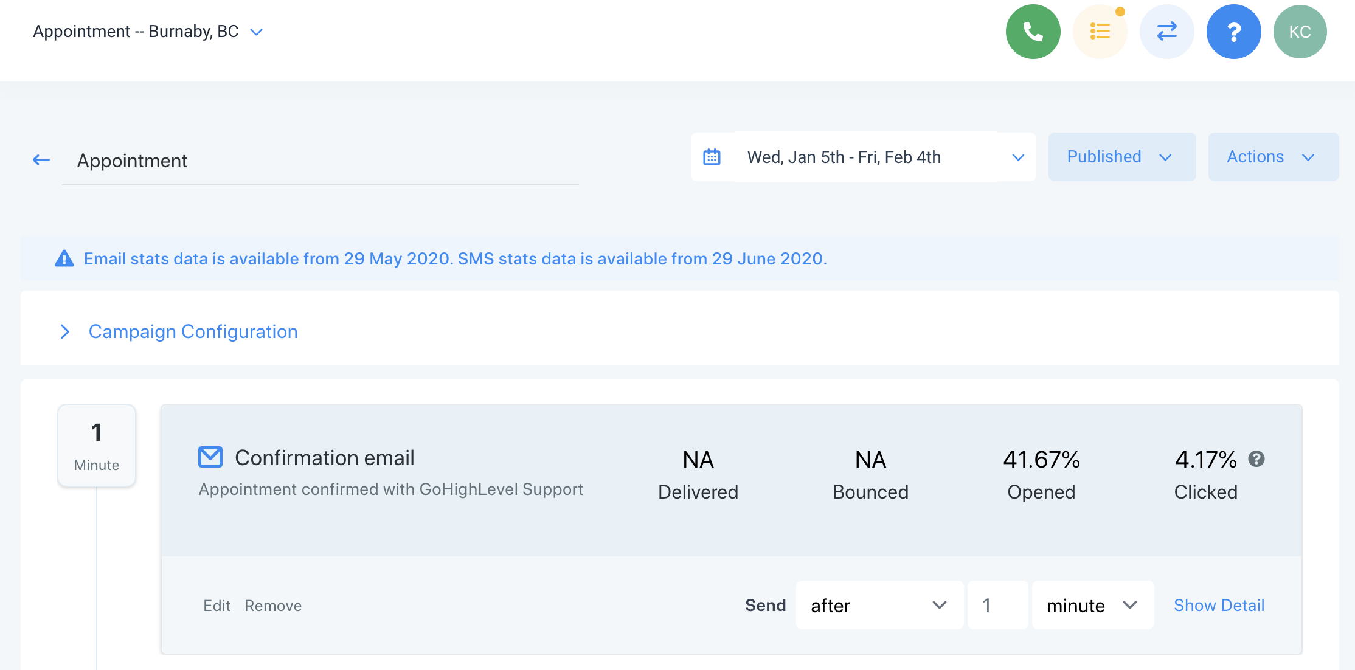Click Edit on the Confirmation email step
This screenshot has height=670, width=1355.
[x=217, y=606]
